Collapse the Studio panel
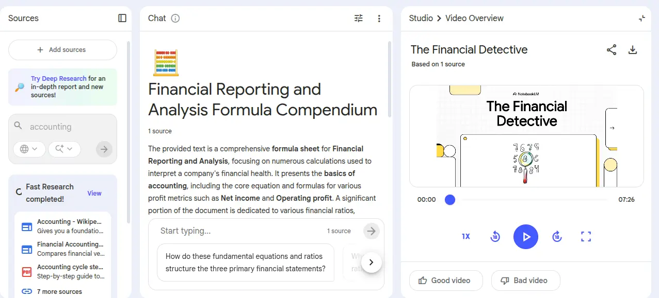 [641, 18]
